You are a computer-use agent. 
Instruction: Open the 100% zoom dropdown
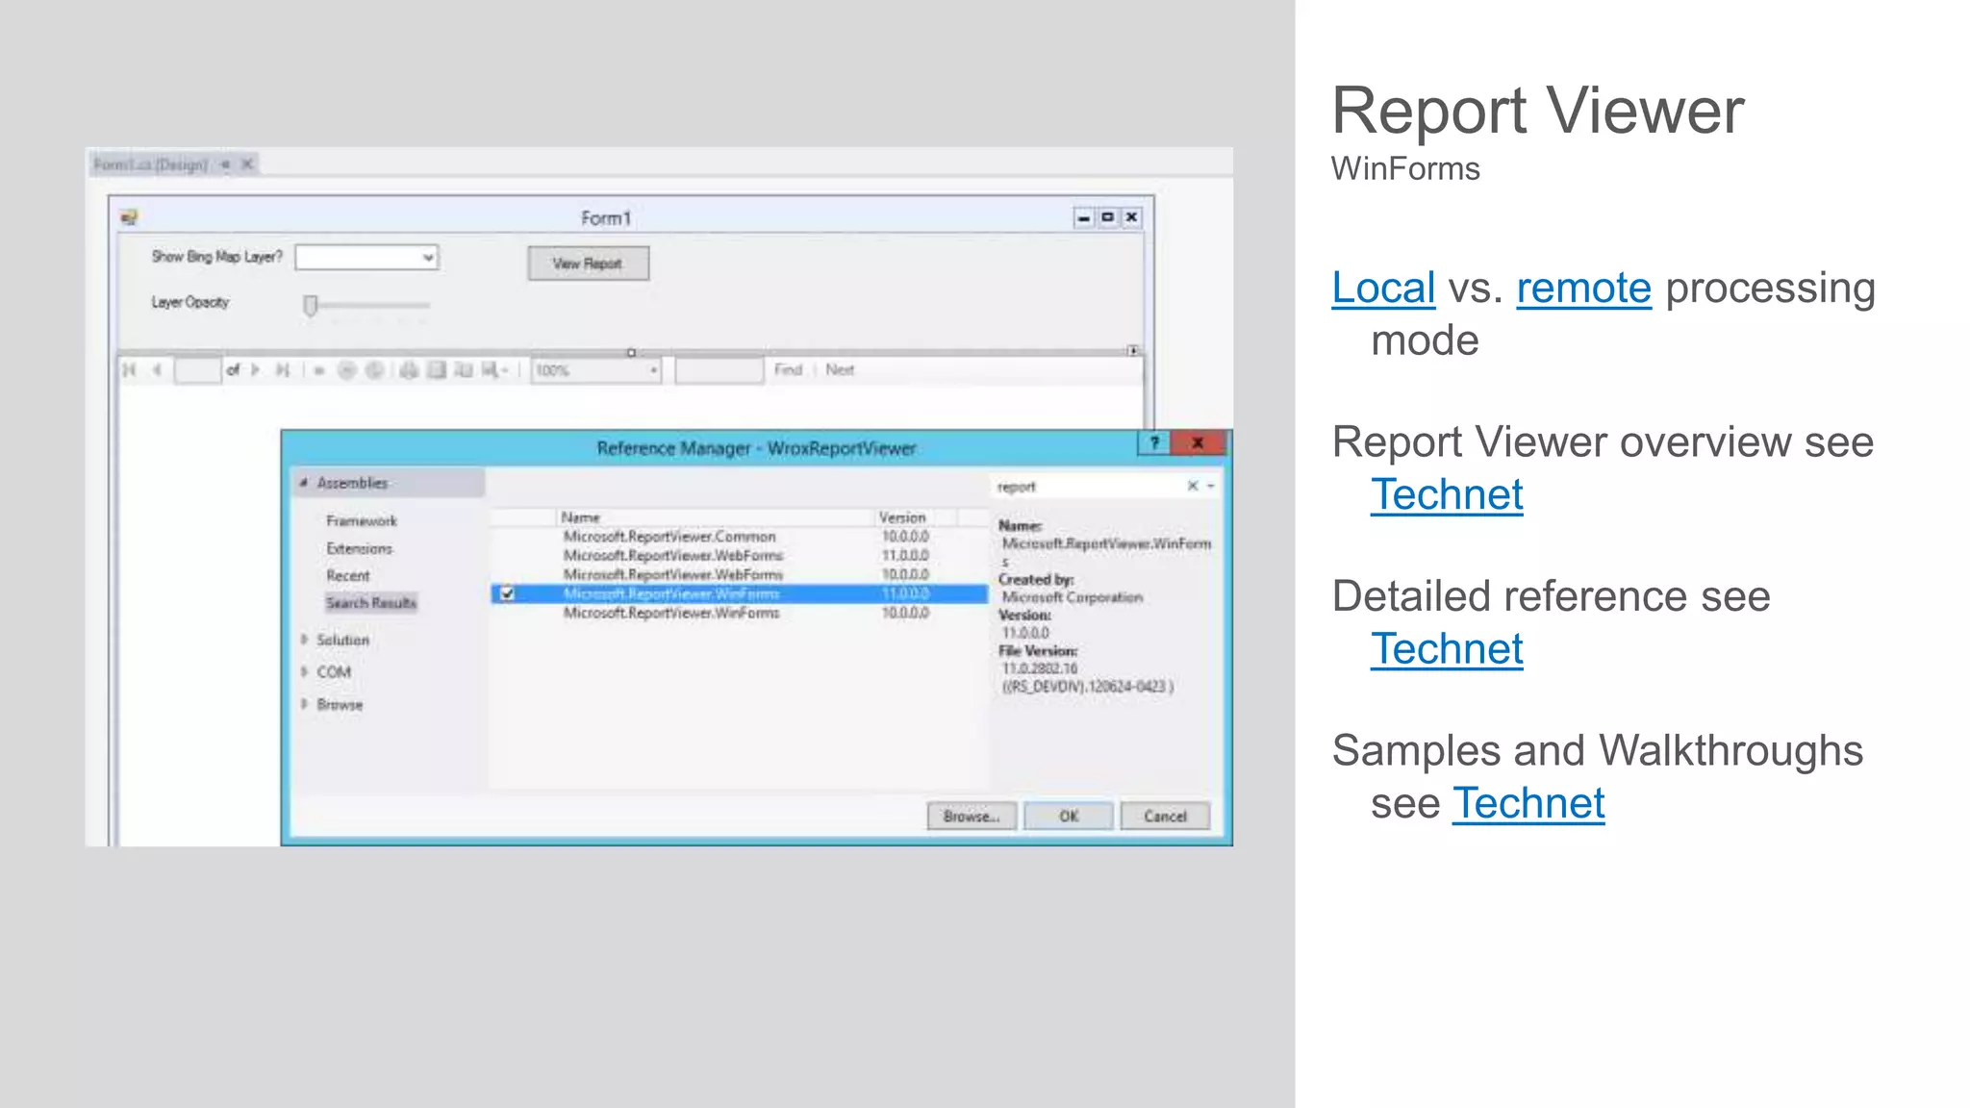(x=653, y=370)
